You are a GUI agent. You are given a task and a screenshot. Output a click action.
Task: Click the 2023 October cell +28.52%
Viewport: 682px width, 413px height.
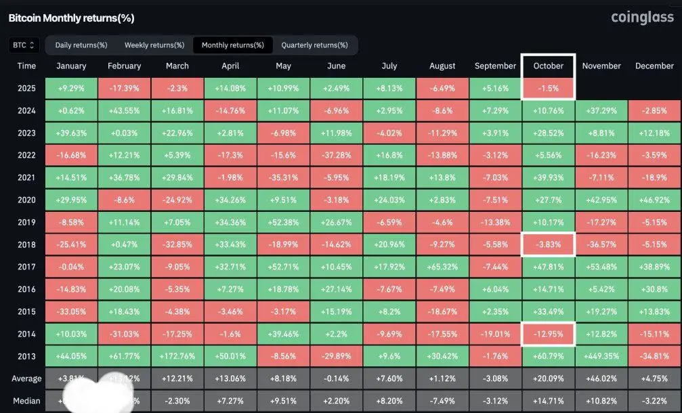548,133
